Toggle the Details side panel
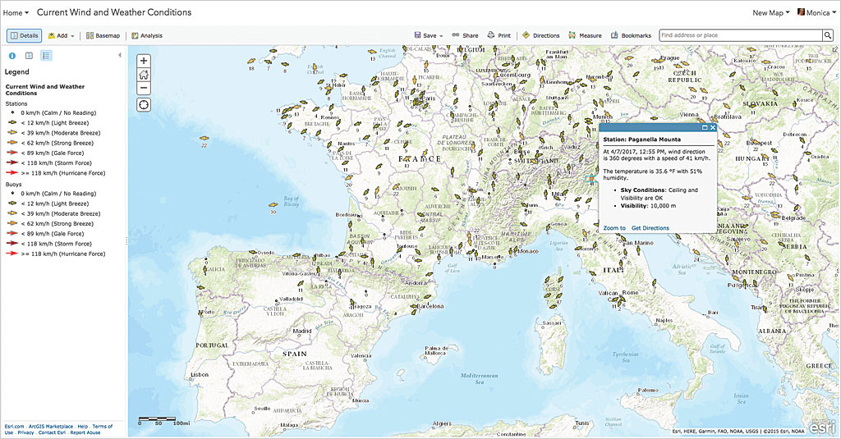The image size is (841, 439). 24,36
